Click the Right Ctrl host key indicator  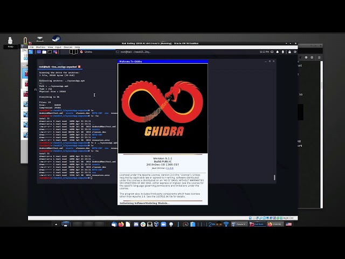288,218
